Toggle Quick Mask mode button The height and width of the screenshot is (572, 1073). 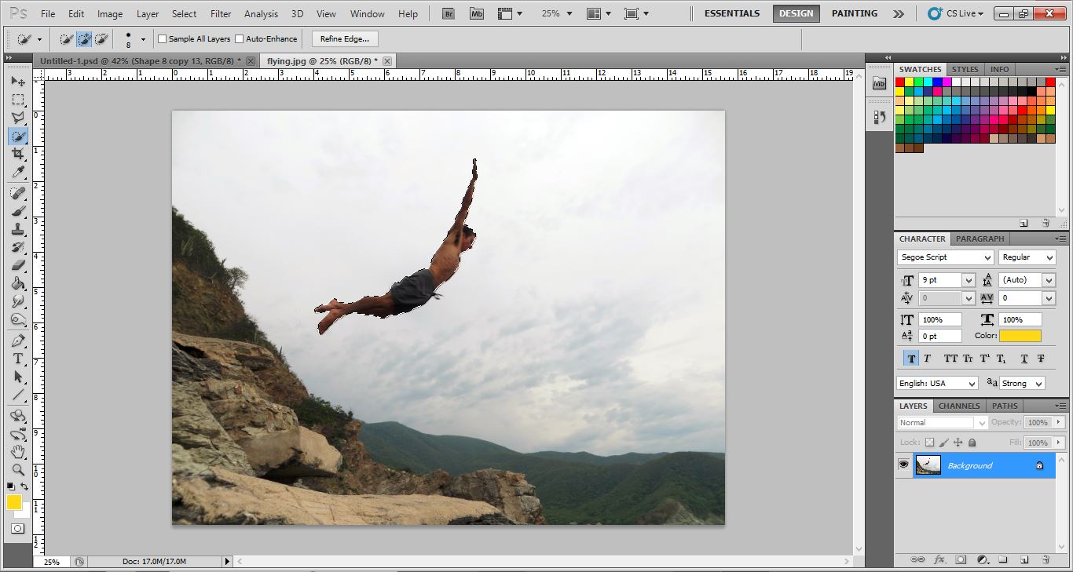17,528
